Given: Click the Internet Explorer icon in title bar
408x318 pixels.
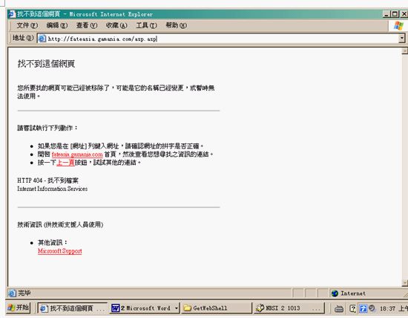Looking at the screenshot, I should click(12, 14).
